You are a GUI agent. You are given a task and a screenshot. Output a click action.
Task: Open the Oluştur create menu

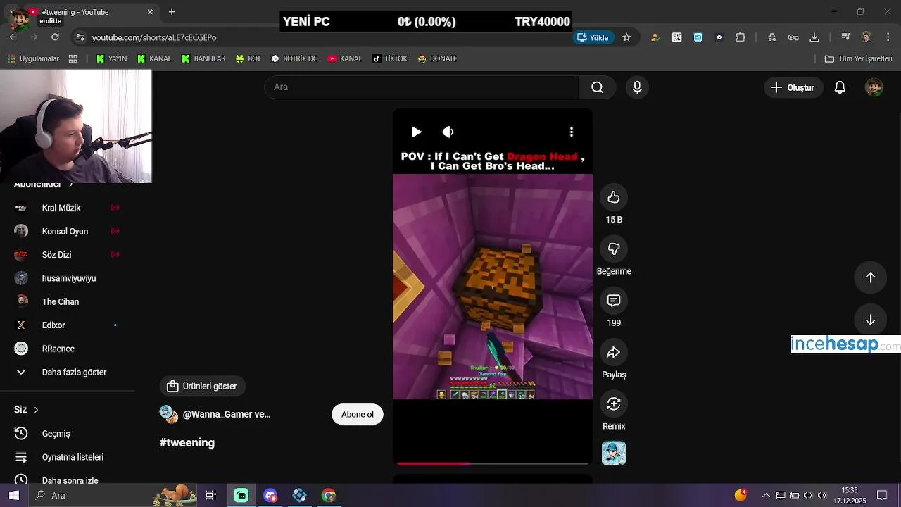pyautogui.click(x=793, y=87)
